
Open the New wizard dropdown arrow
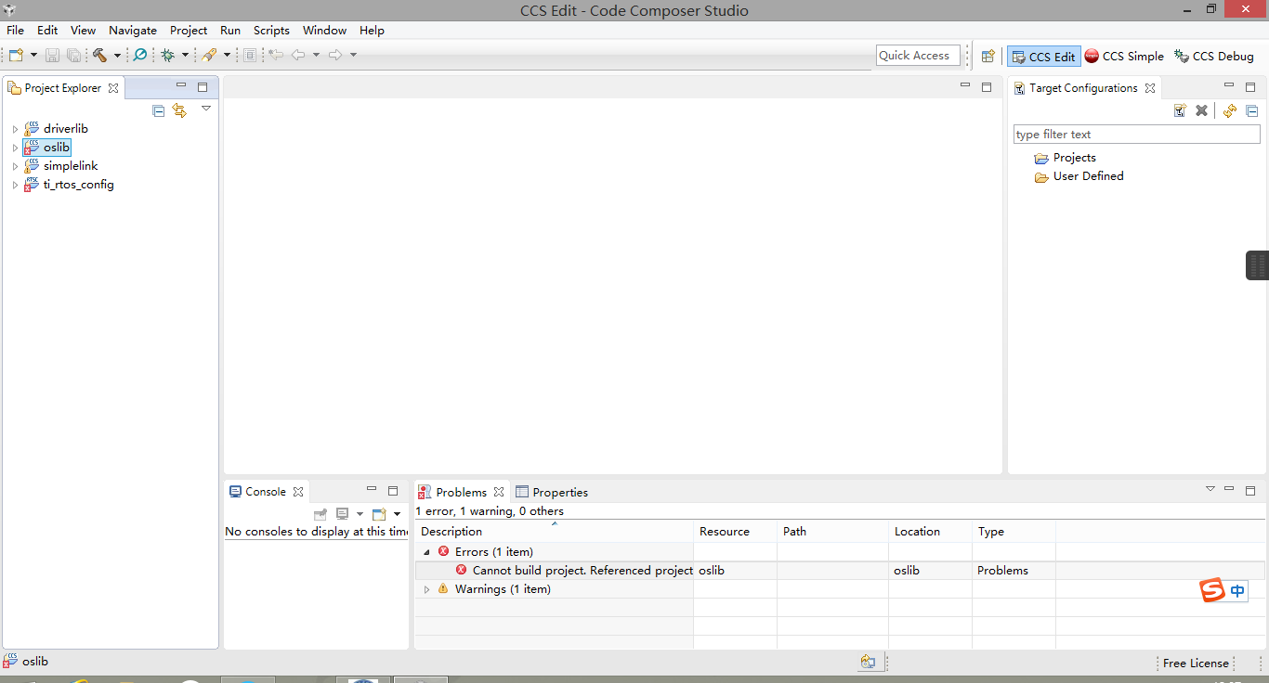(x=33, y=56)
